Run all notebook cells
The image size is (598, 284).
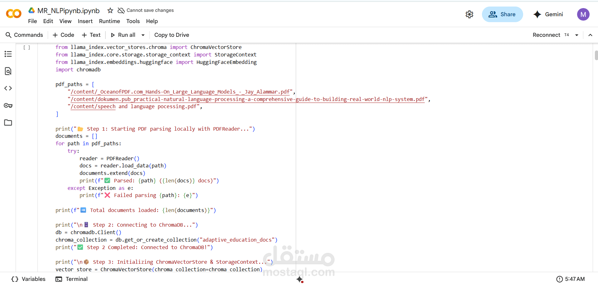coord(123,35)
